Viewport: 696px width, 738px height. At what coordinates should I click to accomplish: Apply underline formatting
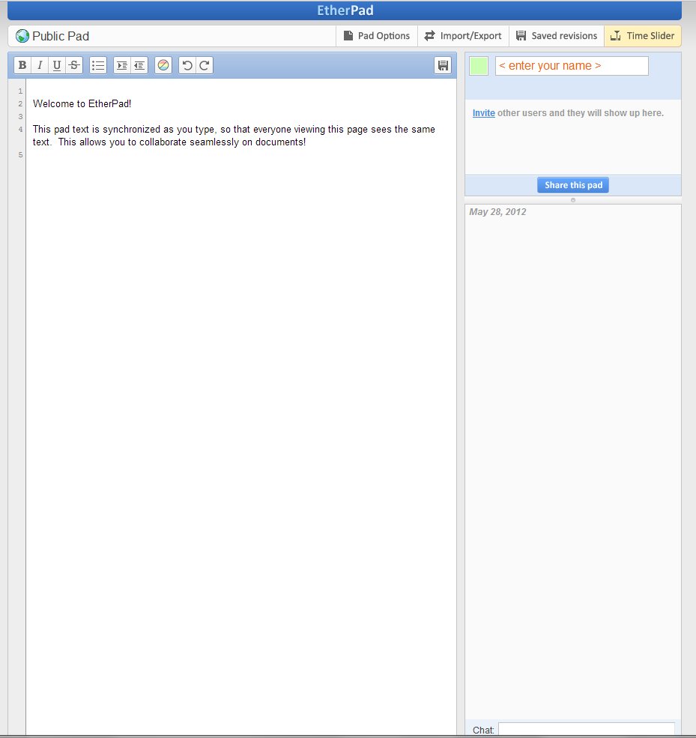coord(57,65)
